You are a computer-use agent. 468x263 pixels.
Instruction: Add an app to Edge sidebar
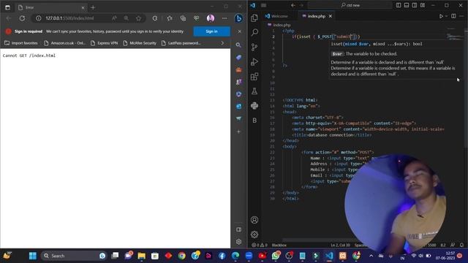(x=238, y=131)
